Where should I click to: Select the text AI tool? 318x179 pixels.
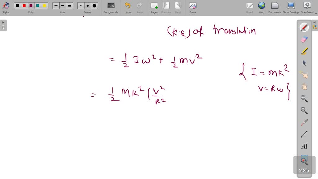coord(304,146)
